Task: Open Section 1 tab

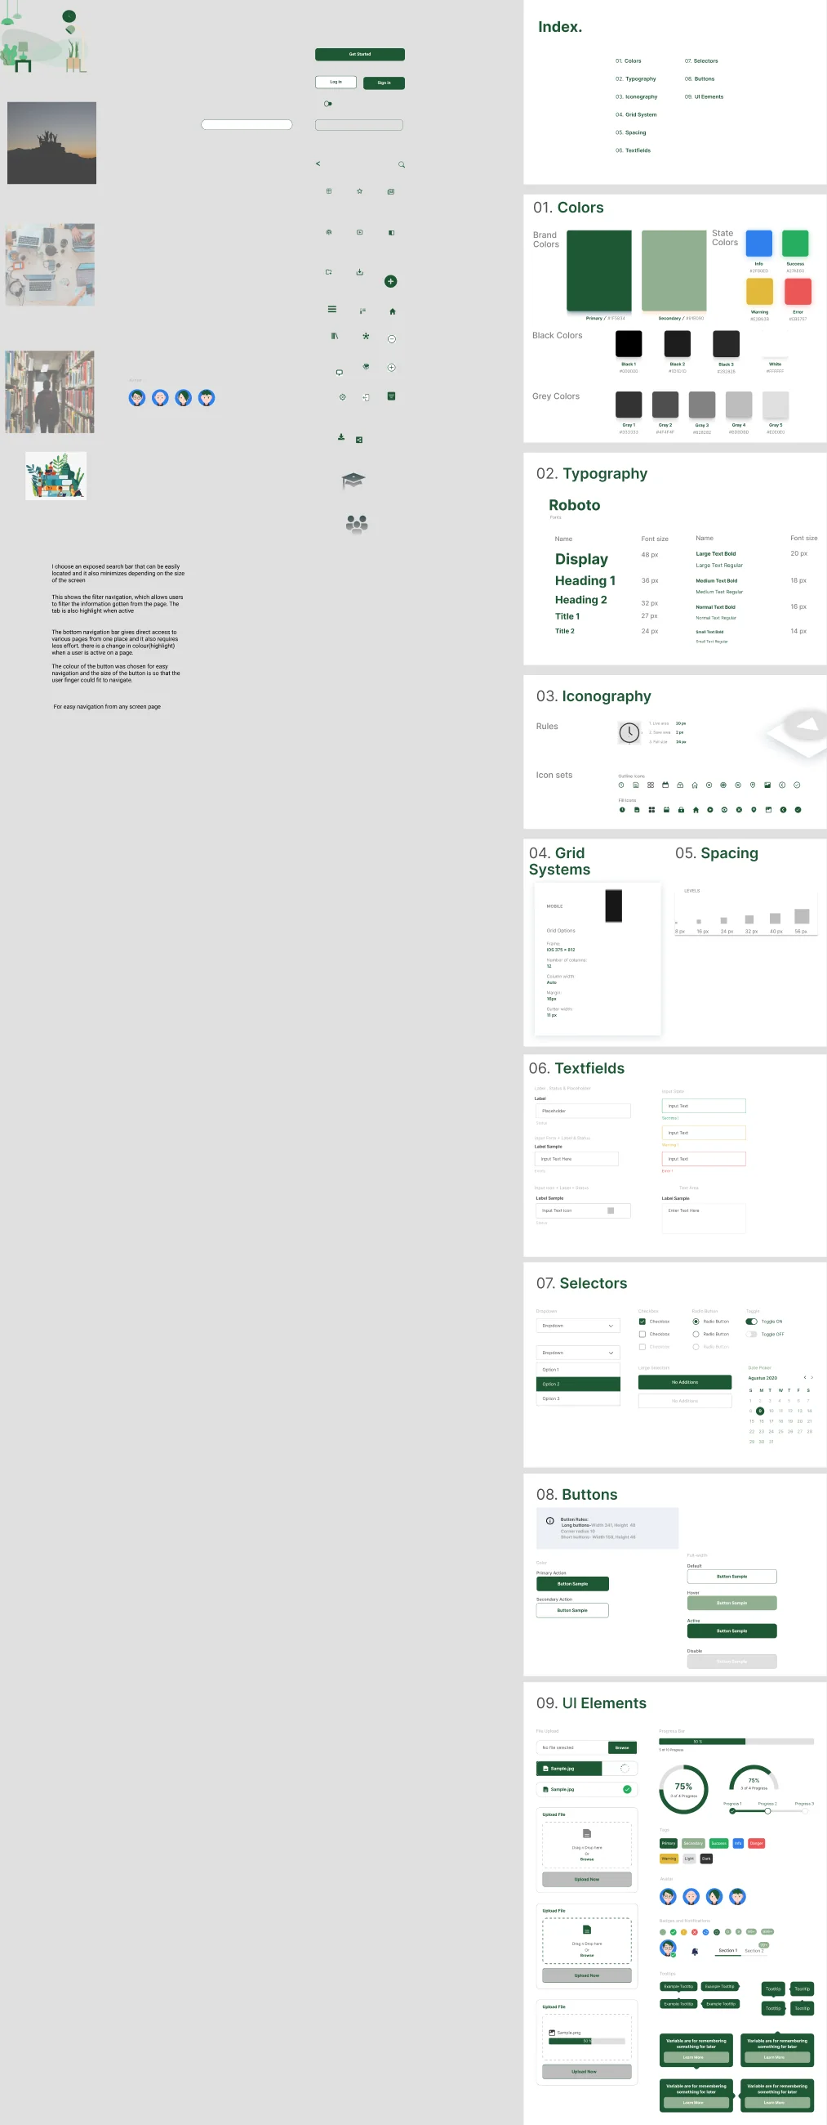Action: point(727,1951)
